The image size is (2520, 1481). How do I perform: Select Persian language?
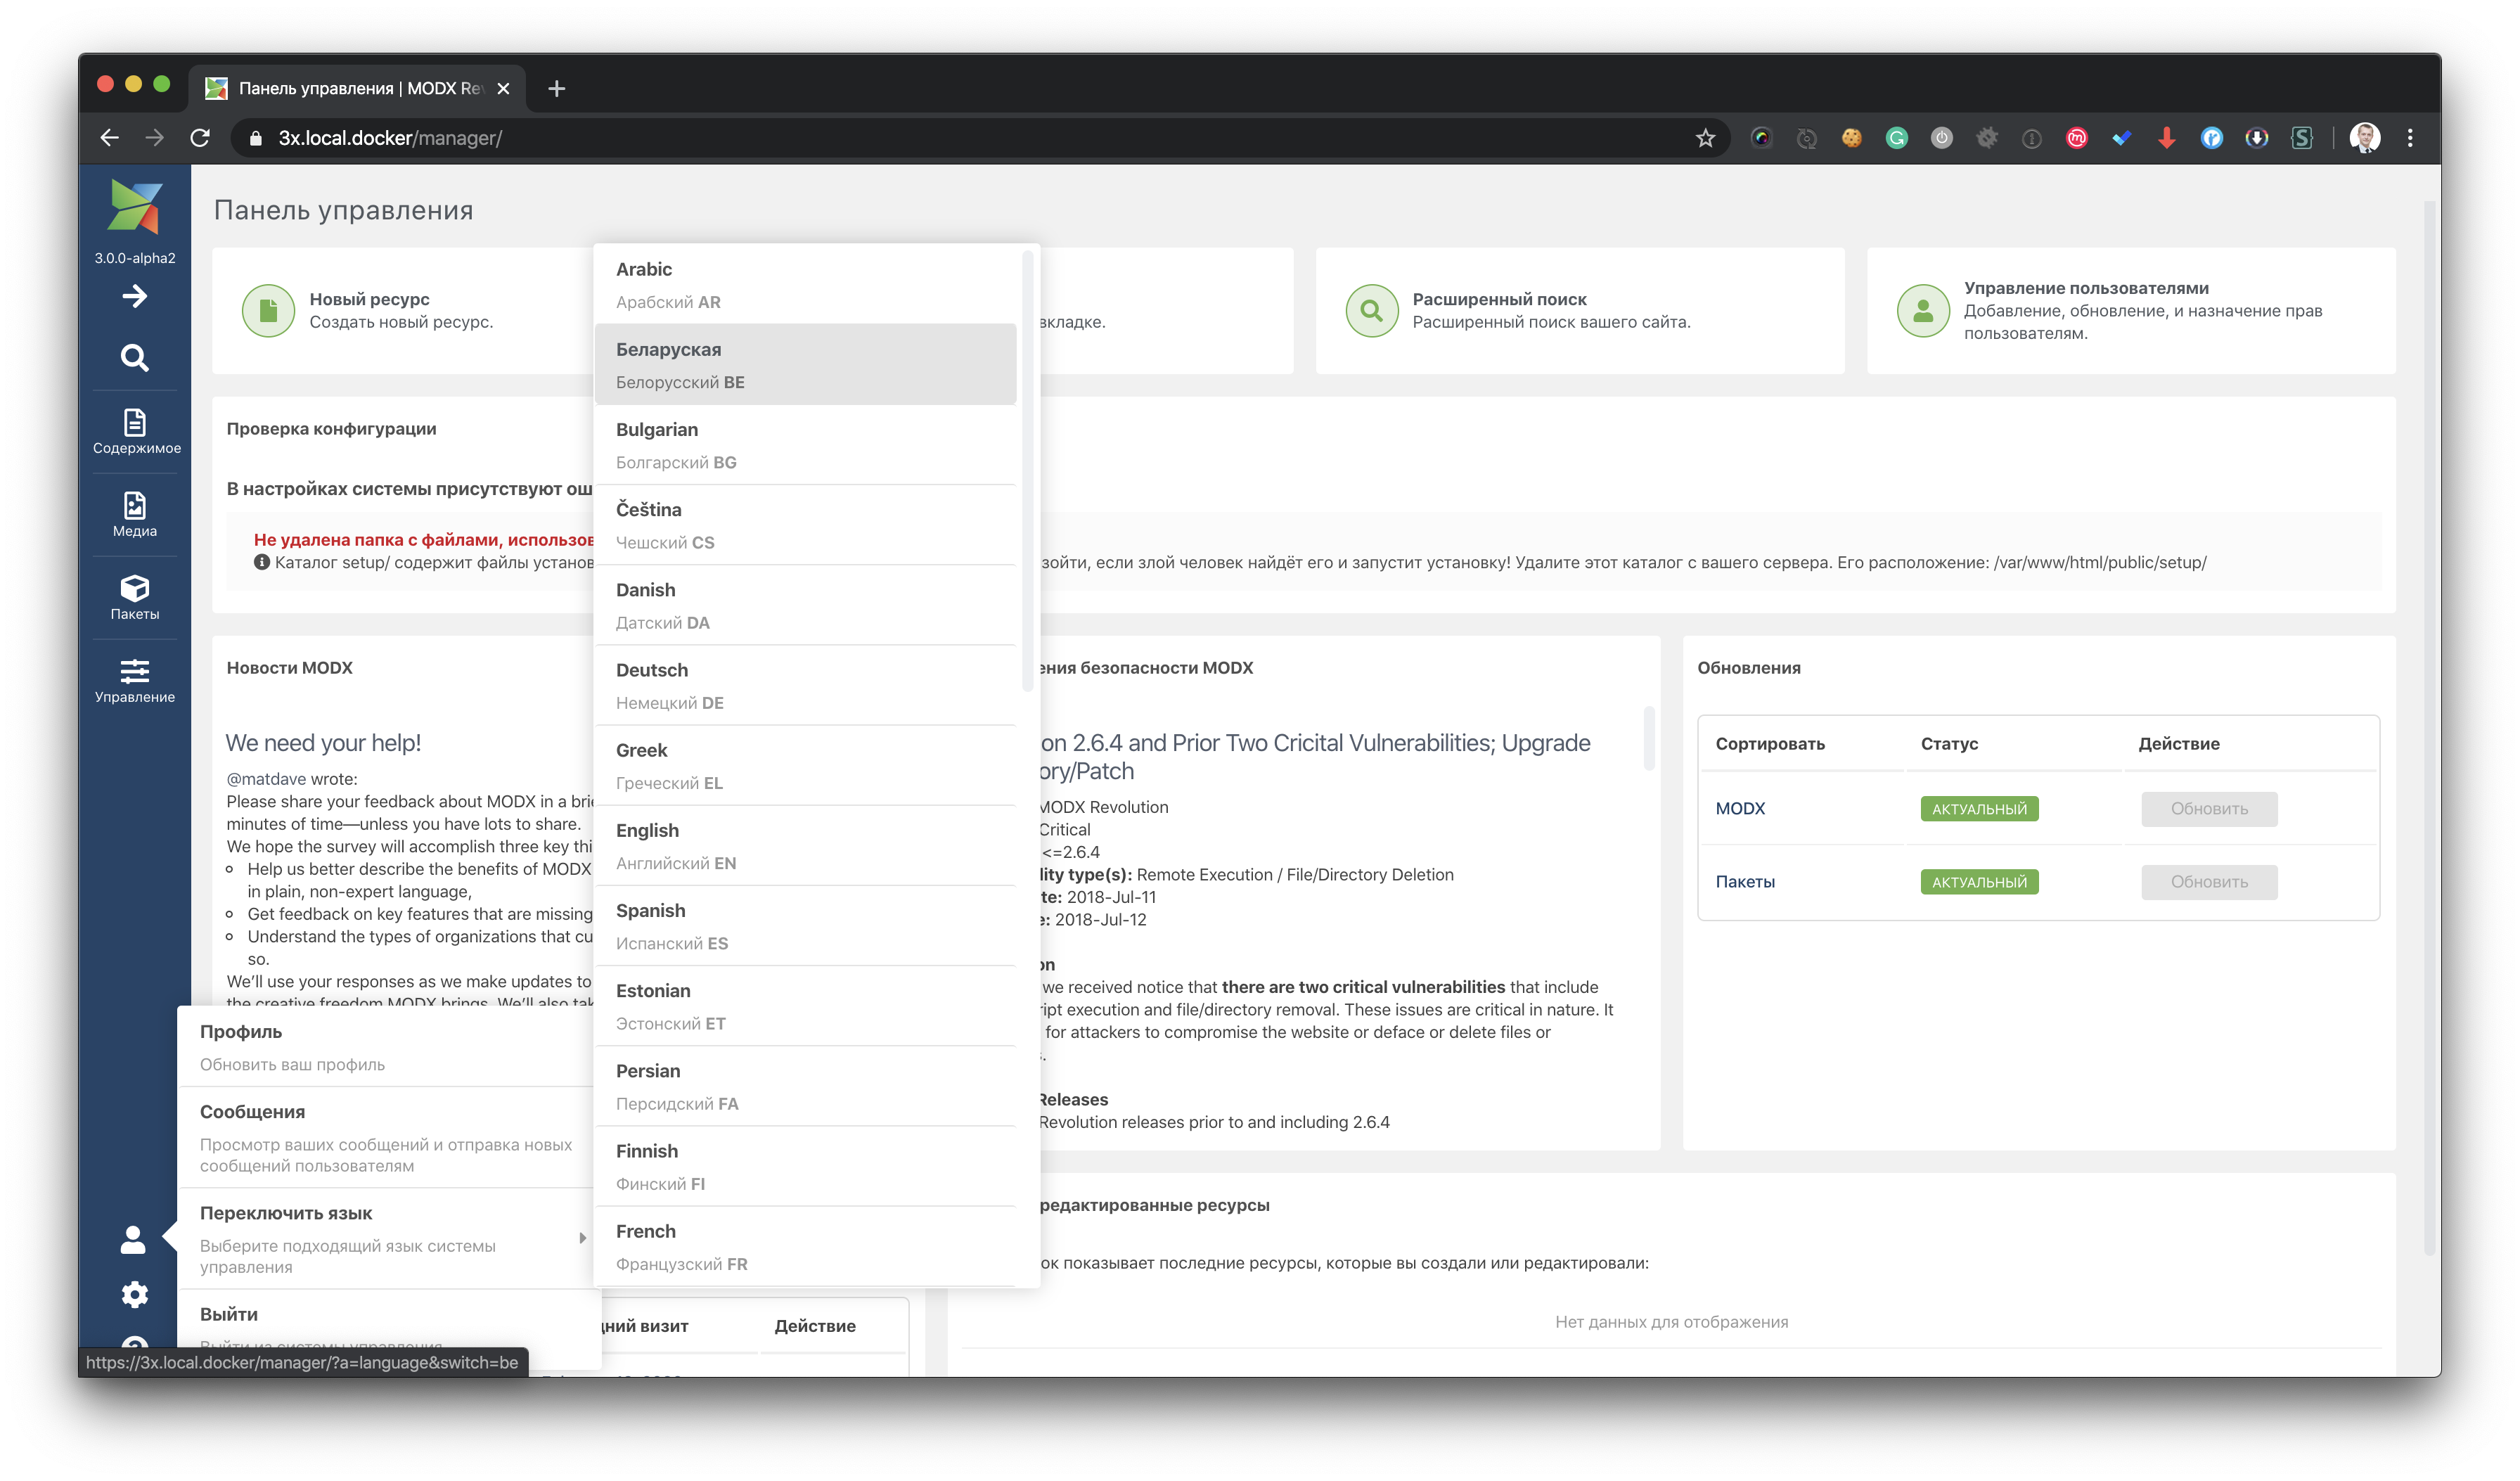click(806, 1086)
